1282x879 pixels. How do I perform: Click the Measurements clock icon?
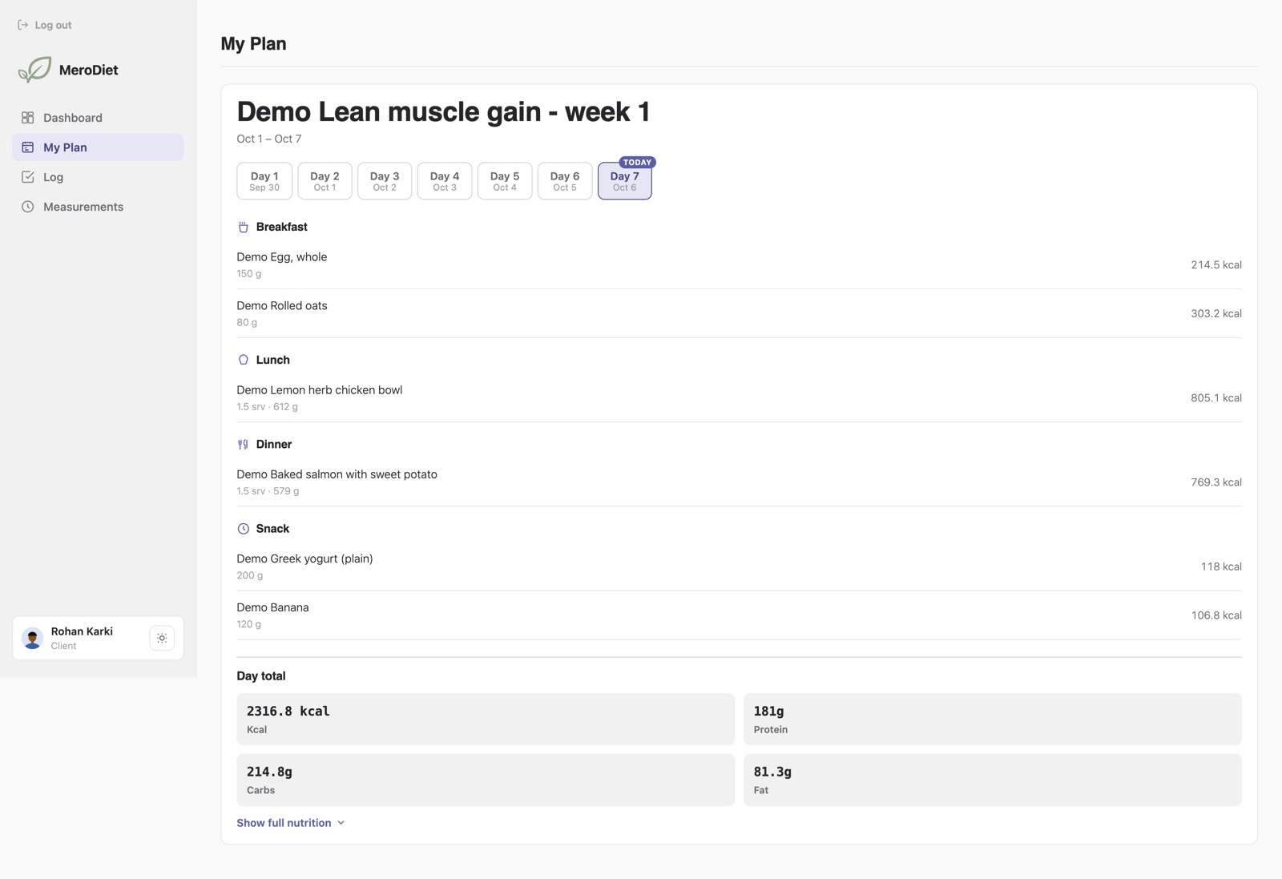pyautogui.click(x=28, y=207)
